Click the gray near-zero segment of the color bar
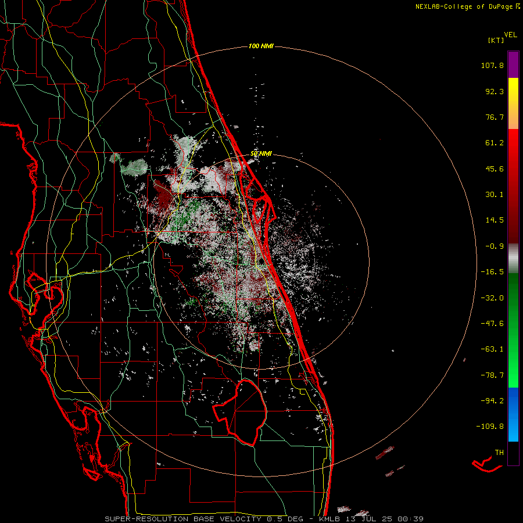This screenshot has height=523, width=523. (x=513, y=258)
